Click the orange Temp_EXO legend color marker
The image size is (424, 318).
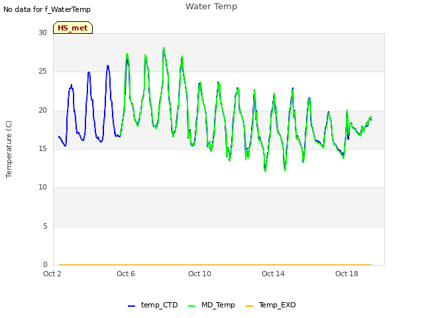click(249, 306)
